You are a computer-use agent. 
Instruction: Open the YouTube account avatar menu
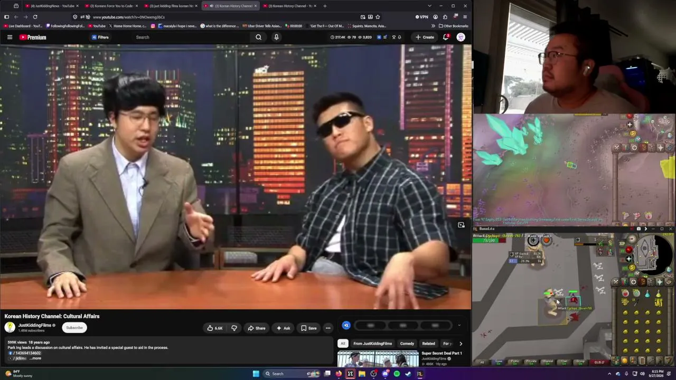[x=461, y=37]
